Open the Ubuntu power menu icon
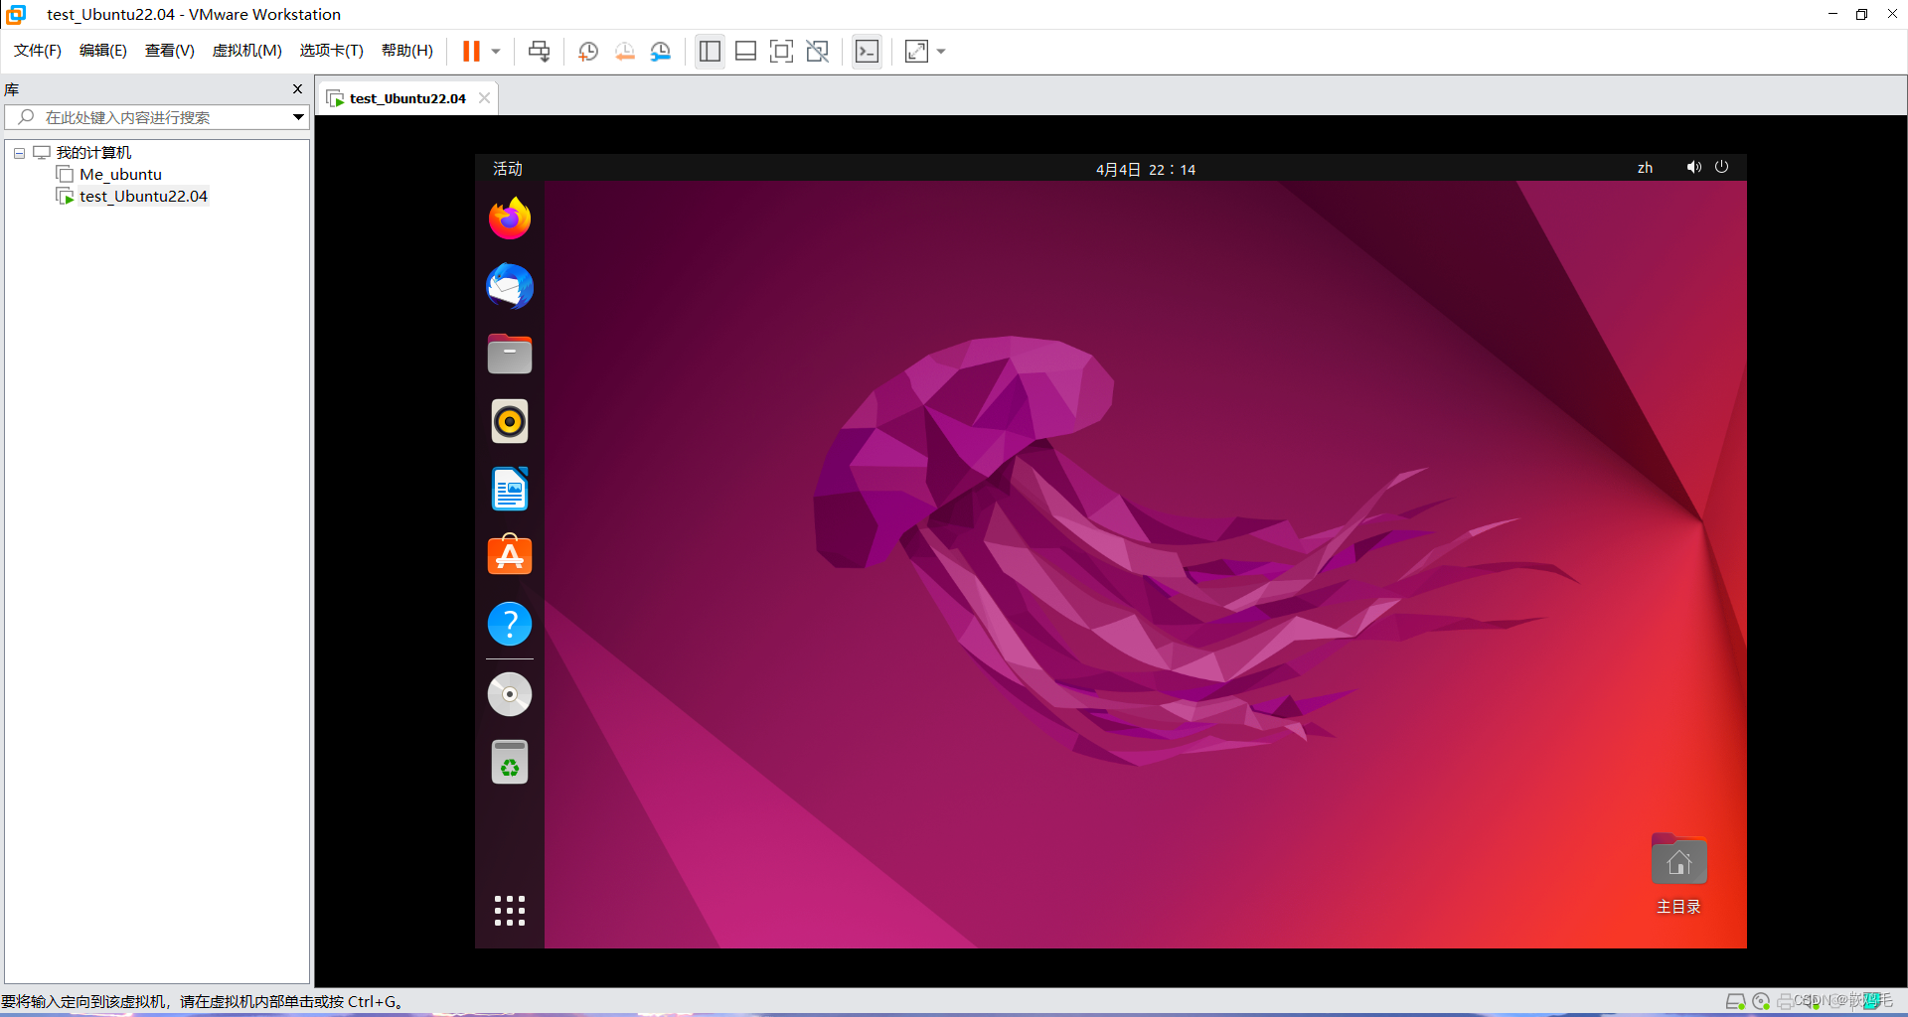 (1721, 167)
